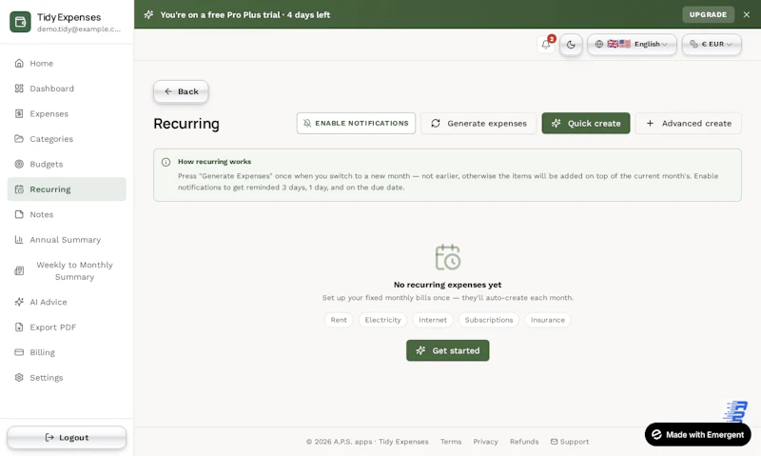This screenshot has width=761, height=456.
Task: Open Billing in the sidebar
Action: (67, 352)
